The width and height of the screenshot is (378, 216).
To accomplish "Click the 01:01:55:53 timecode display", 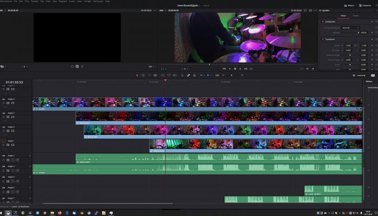I will pos(15,83).
